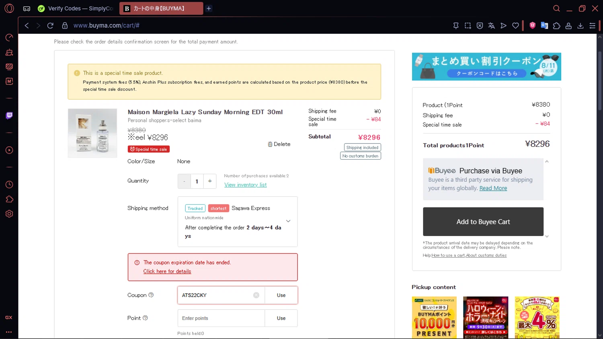The image size is (603, 339).
Task: Open Click here for details coupon link
Action: click(167, 271)
